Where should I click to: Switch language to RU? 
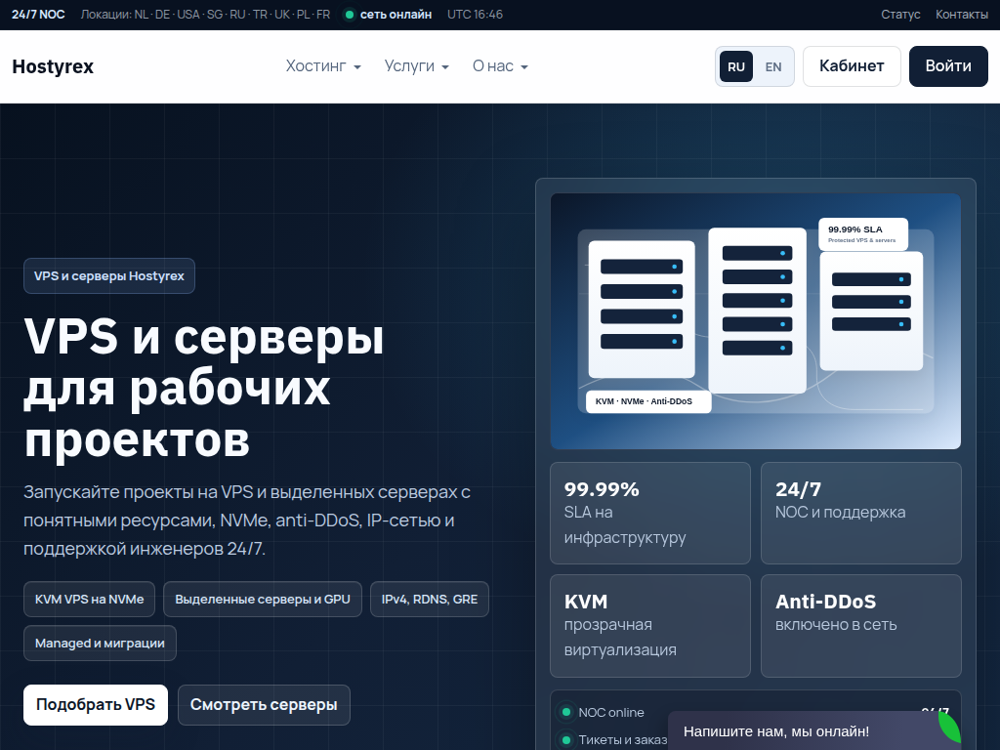(736, 66)
